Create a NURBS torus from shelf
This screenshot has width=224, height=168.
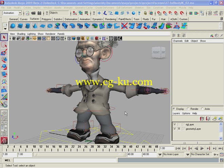pos(50,26)
